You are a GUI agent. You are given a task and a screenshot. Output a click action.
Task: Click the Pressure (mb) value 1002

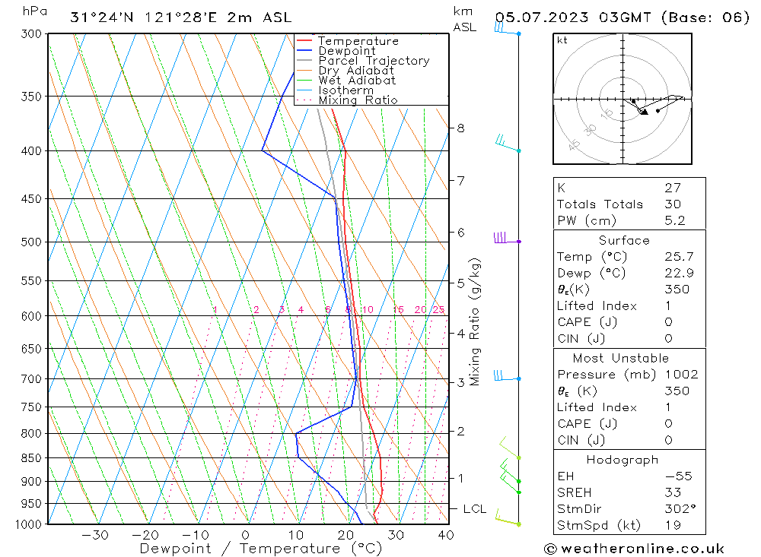681,374
